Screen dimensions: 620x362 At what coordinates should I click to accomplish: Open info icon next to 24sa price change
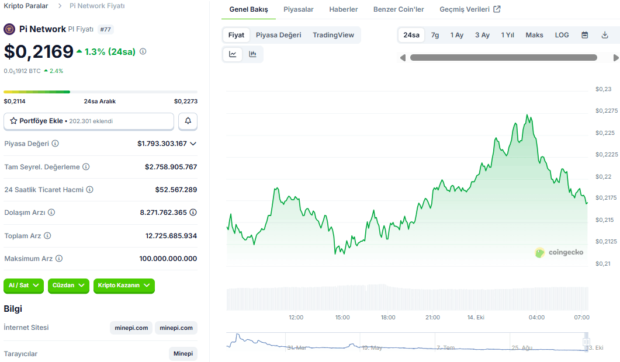(143, 51)
